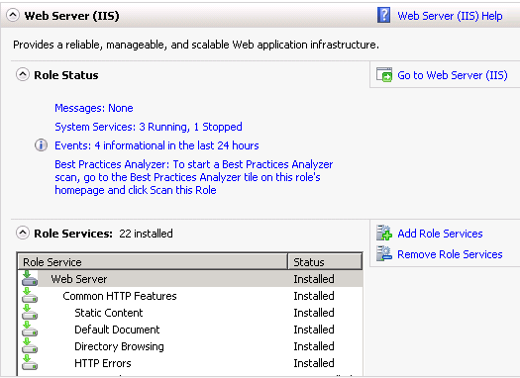Click the installed icon beside Directory Browsing

(x=30, y=346)
